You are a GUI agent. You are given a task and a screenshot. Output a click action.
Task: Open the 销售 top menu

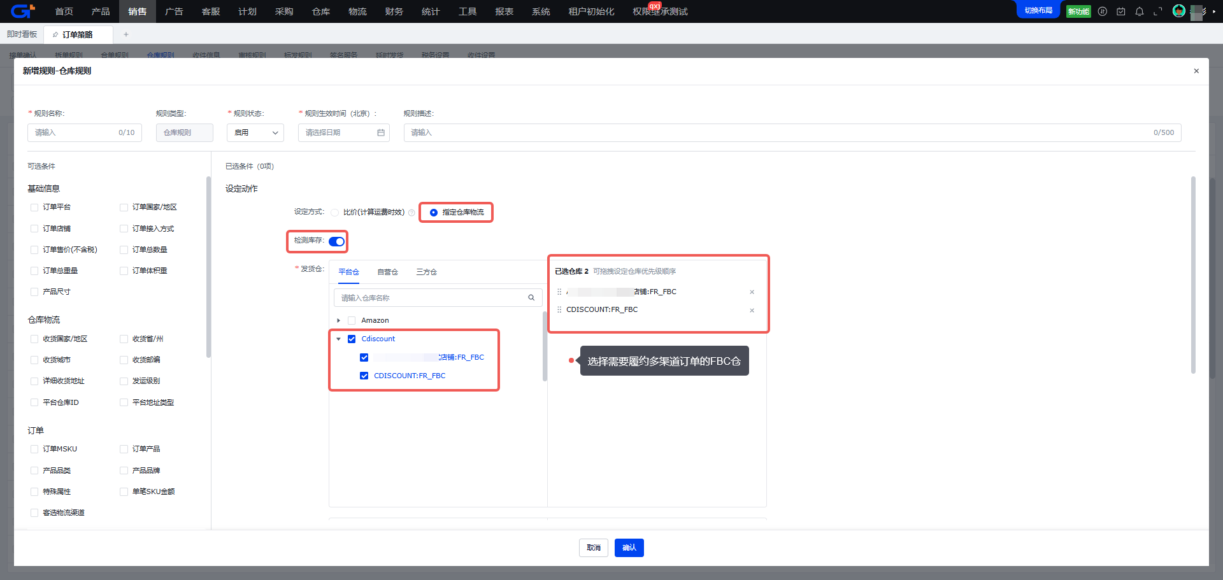click(x=138, y=11)
